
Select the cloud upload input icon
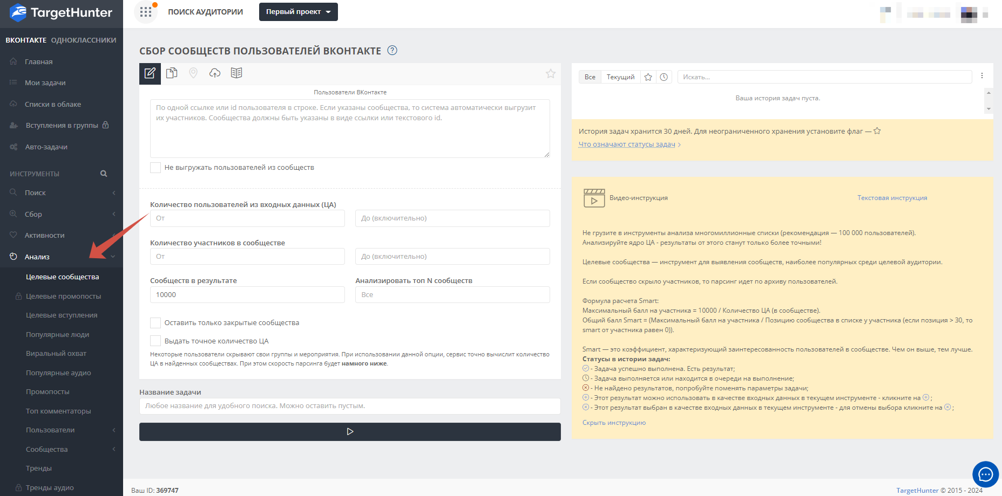[215, 73]
